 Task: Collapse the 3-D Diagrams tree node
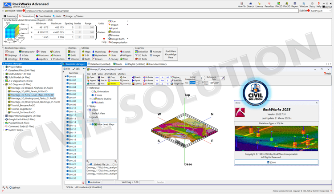pyautogui.click(x=4, y=84)
